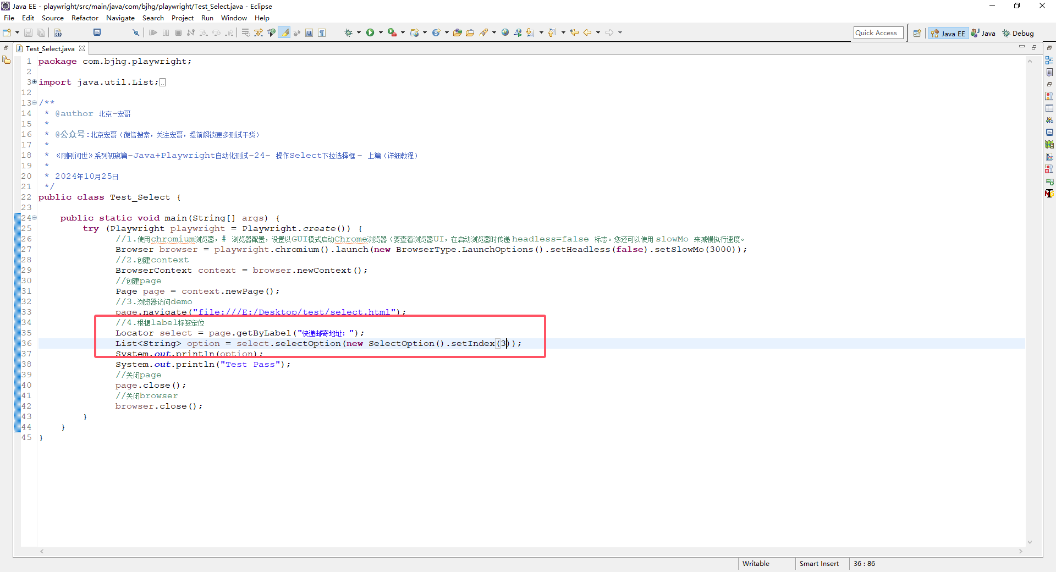Click the Debug bug icon in toolbar
The image size is (1056, 572).
coord(348,33)
